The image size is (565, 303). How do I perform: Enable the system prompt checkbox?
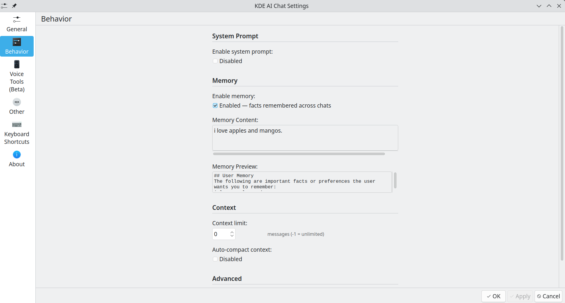coord(215,61)
